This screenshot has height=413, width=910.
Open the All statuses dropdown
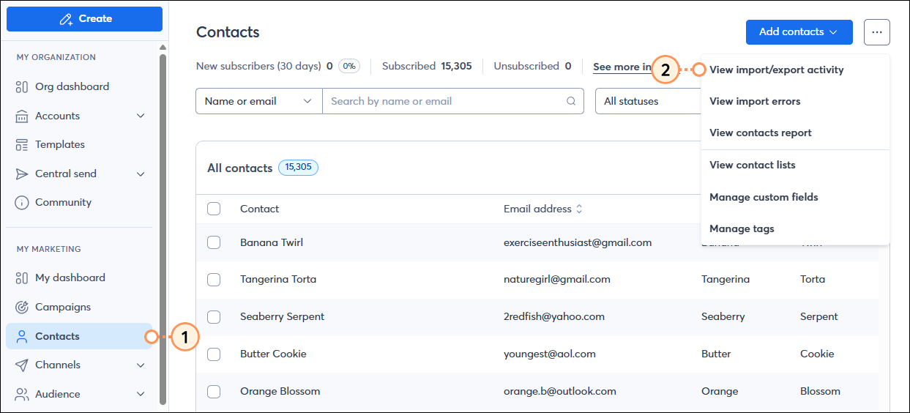click(x=649, y=101)
